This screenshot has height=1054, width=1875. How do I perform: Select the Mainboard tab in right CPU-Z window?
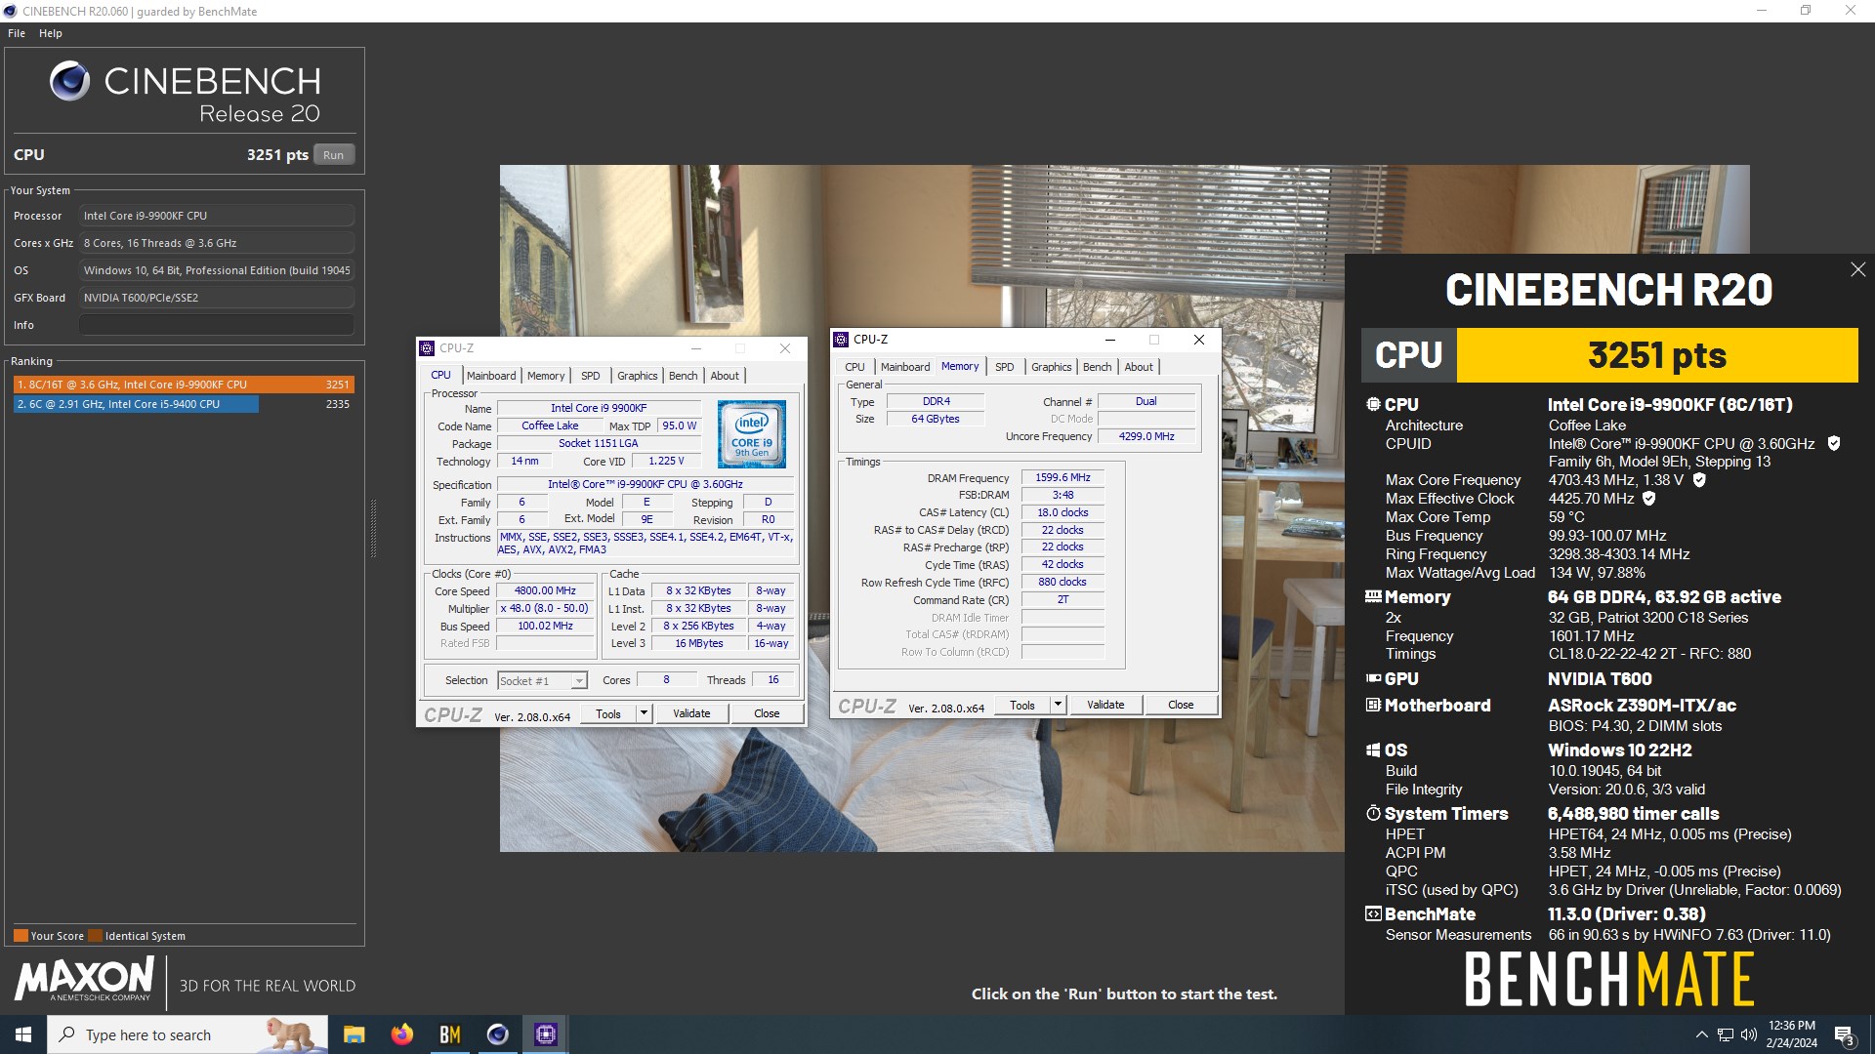[x=905, y=367]
